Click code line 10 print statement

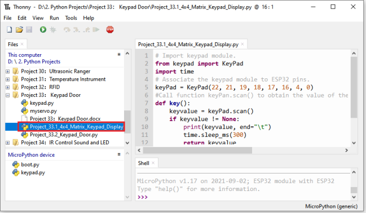coord(227,127)
